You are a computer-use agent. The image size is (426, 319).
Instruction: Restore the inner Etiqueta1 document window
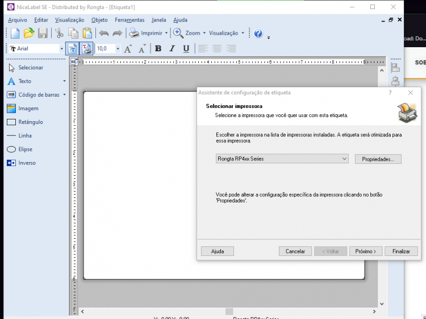pyautogui.click(x=391, y=19)
